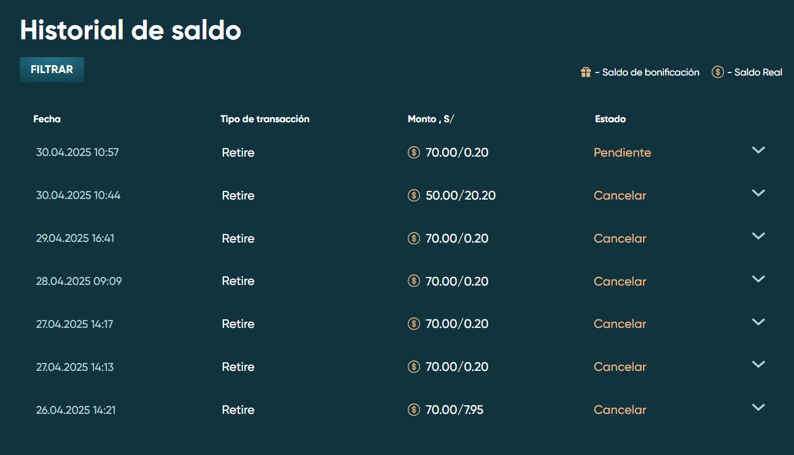Click the Fecha column header
The width and height of the screenshot is (794, 455).
[x=47, y=119]
